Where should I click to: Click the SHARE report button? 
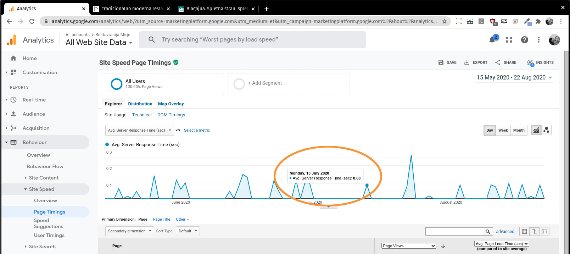[x=505, y=62]
